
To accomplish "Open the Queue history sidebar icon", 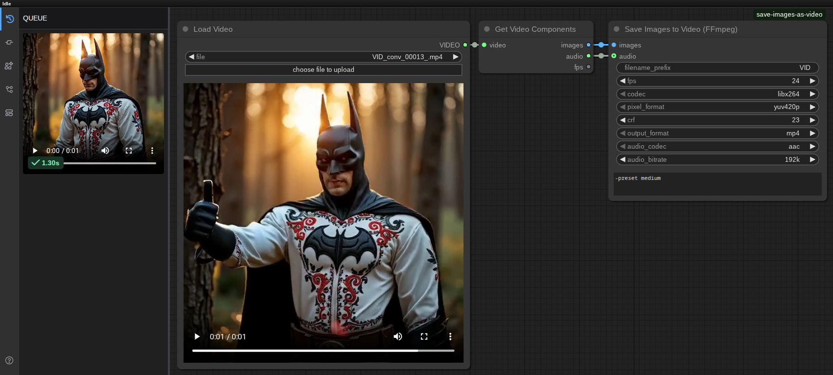I will pos(9,19).
